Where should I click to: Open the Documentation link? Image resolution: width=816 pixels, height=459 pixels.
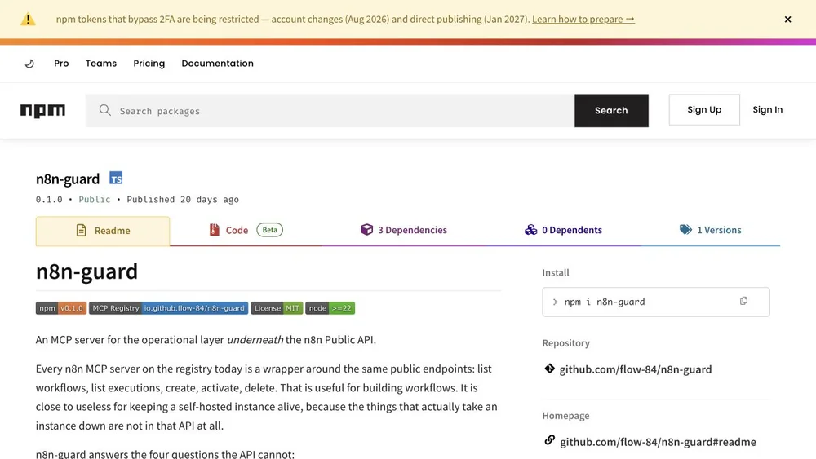[218, 64]
